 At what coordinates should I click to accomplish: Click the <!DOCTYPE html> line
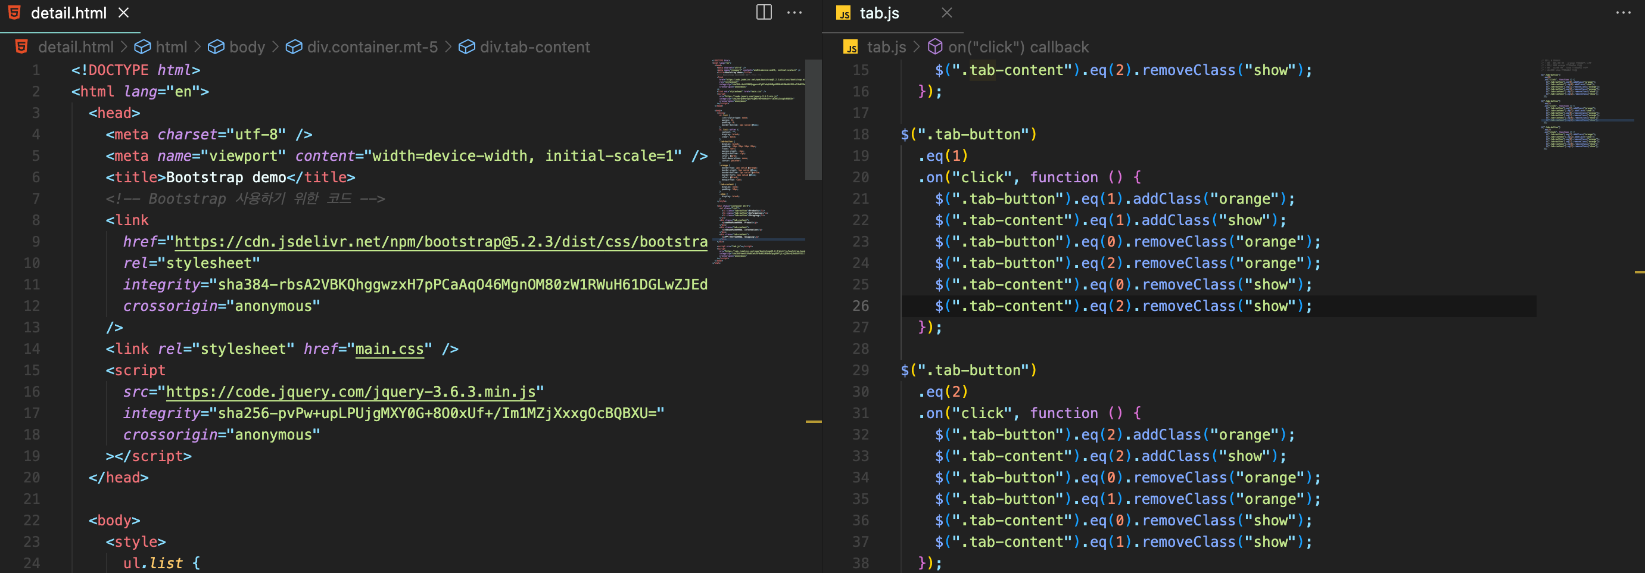coord(136,70)
